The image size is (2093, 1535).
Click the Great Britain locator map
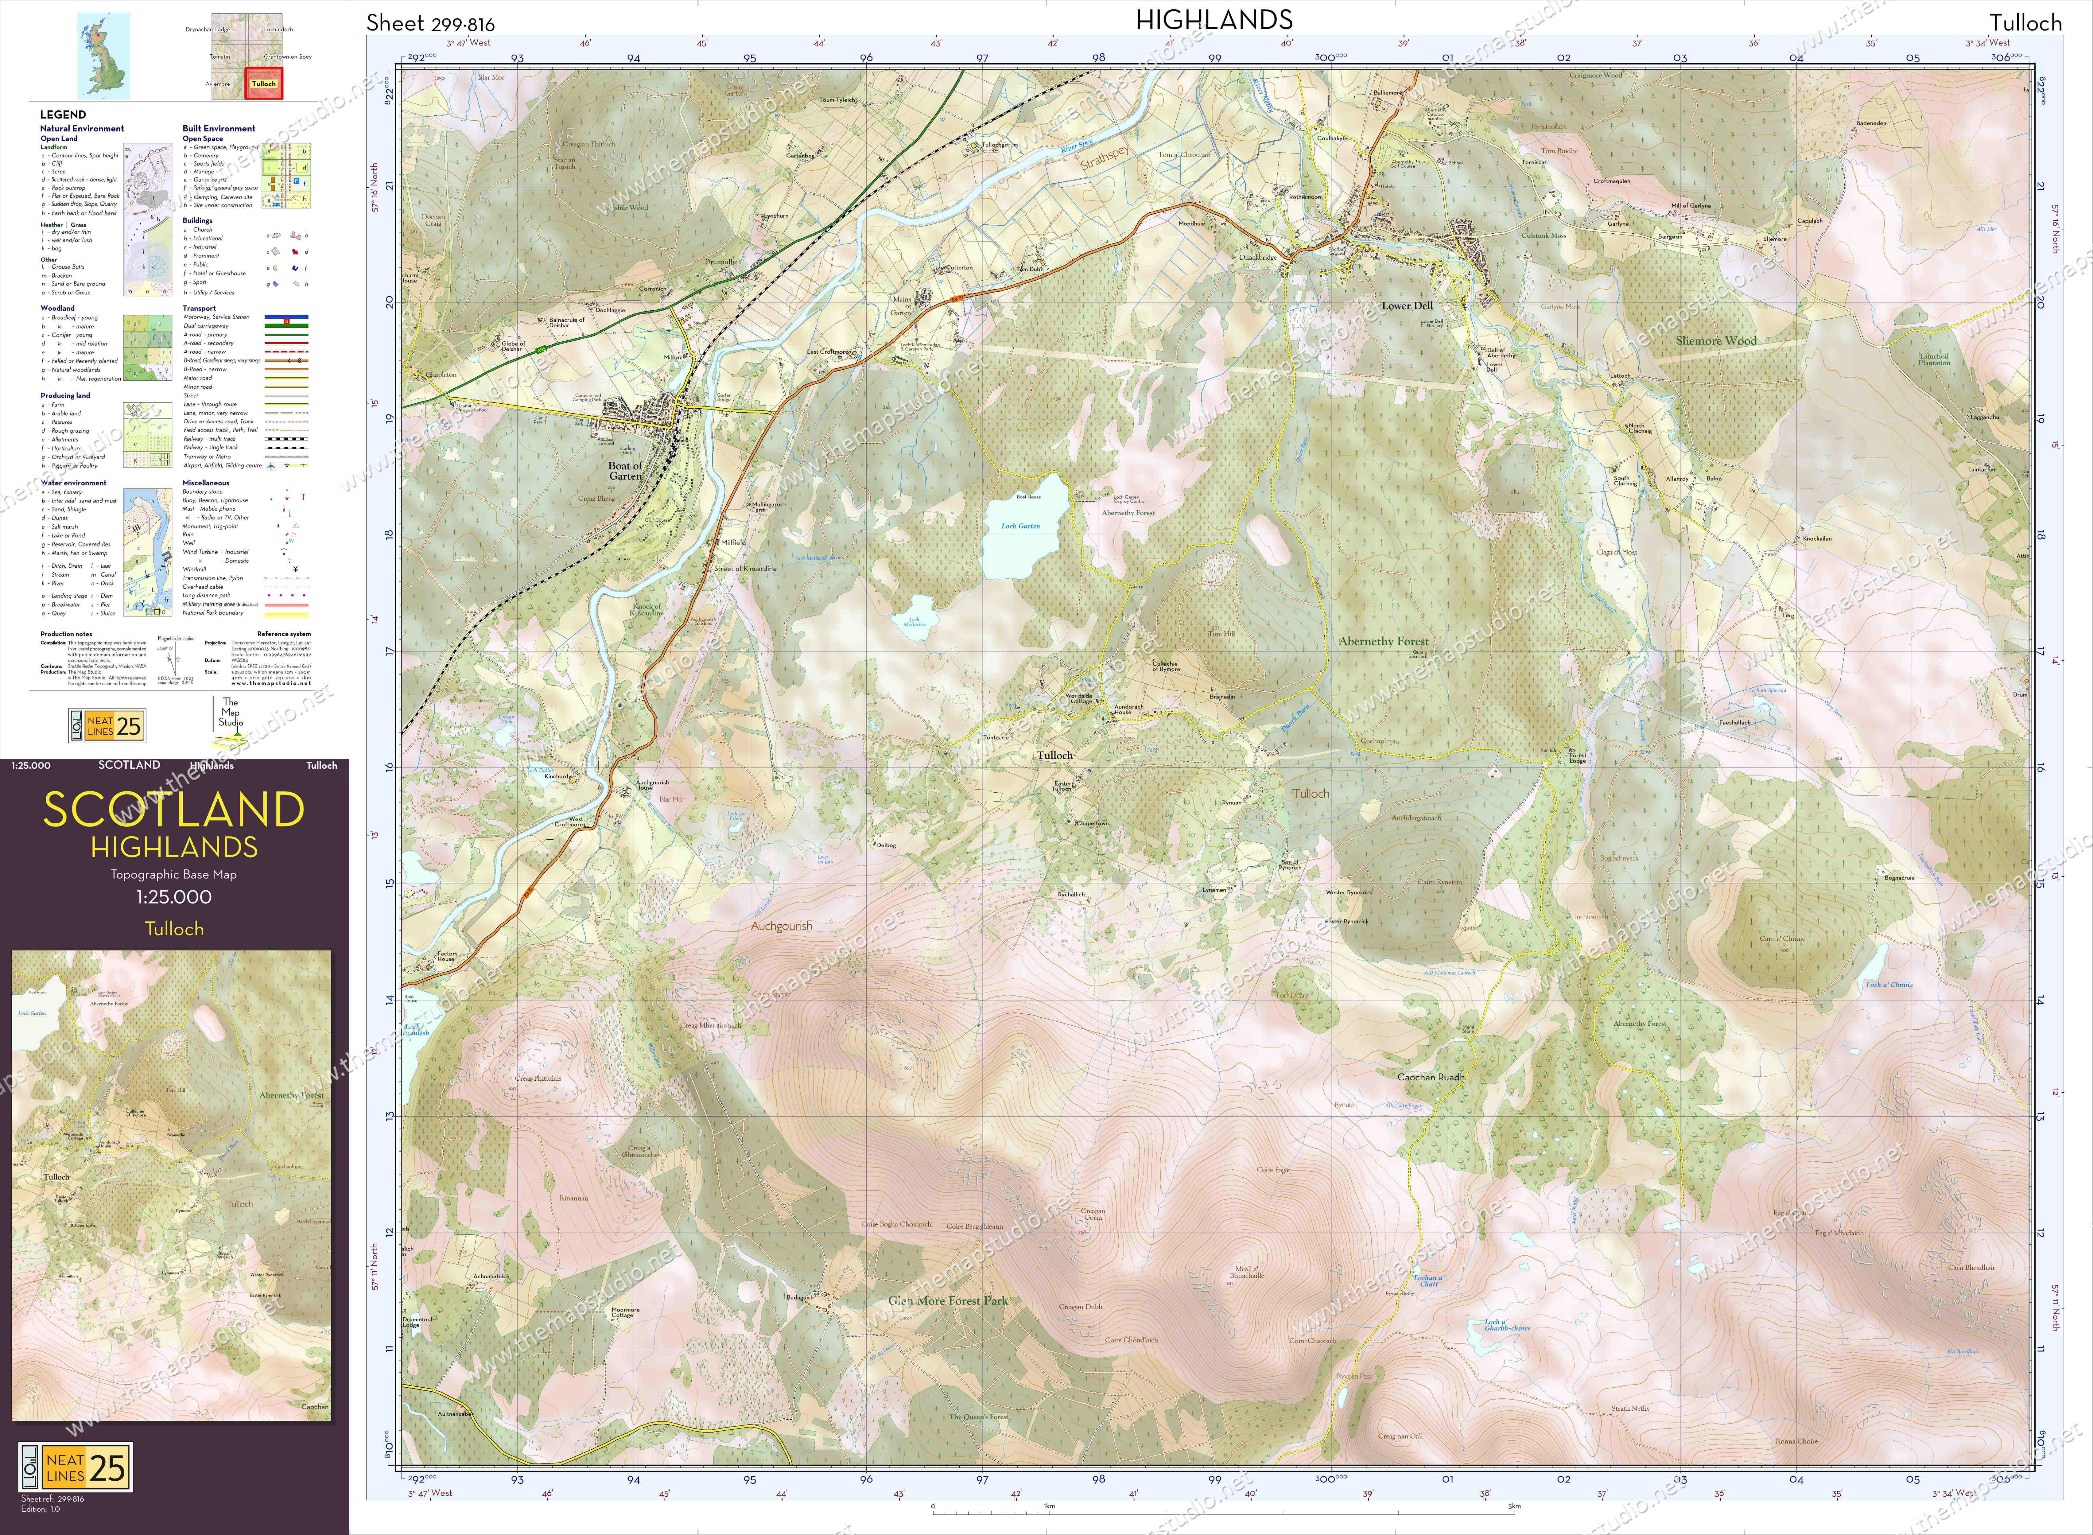tap(104, 56)
